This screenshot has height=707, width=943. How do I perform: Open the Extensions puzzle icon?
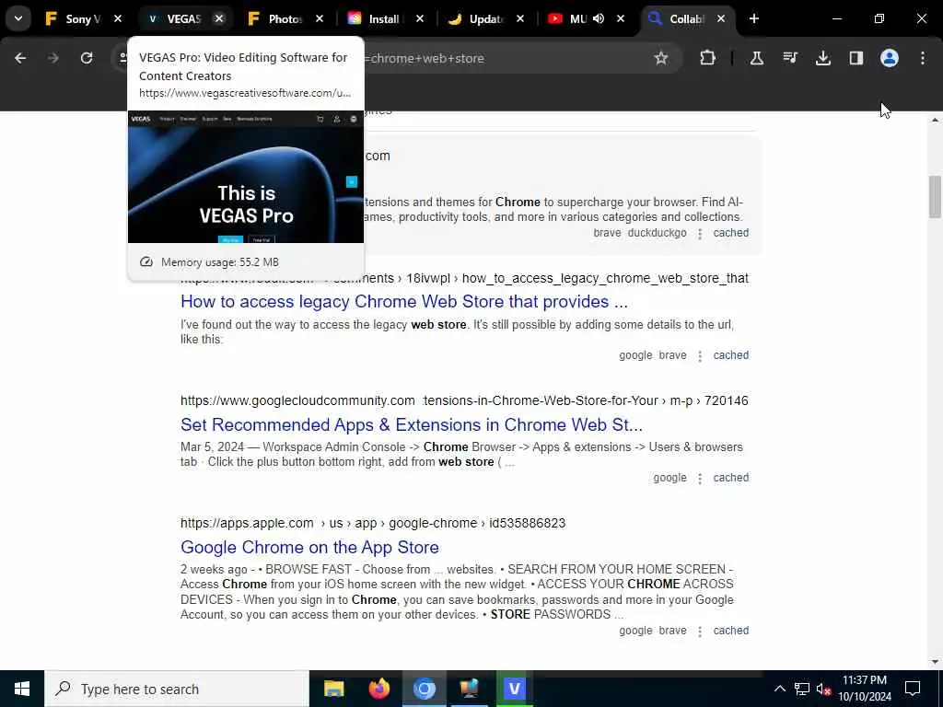tap(708, 58)
